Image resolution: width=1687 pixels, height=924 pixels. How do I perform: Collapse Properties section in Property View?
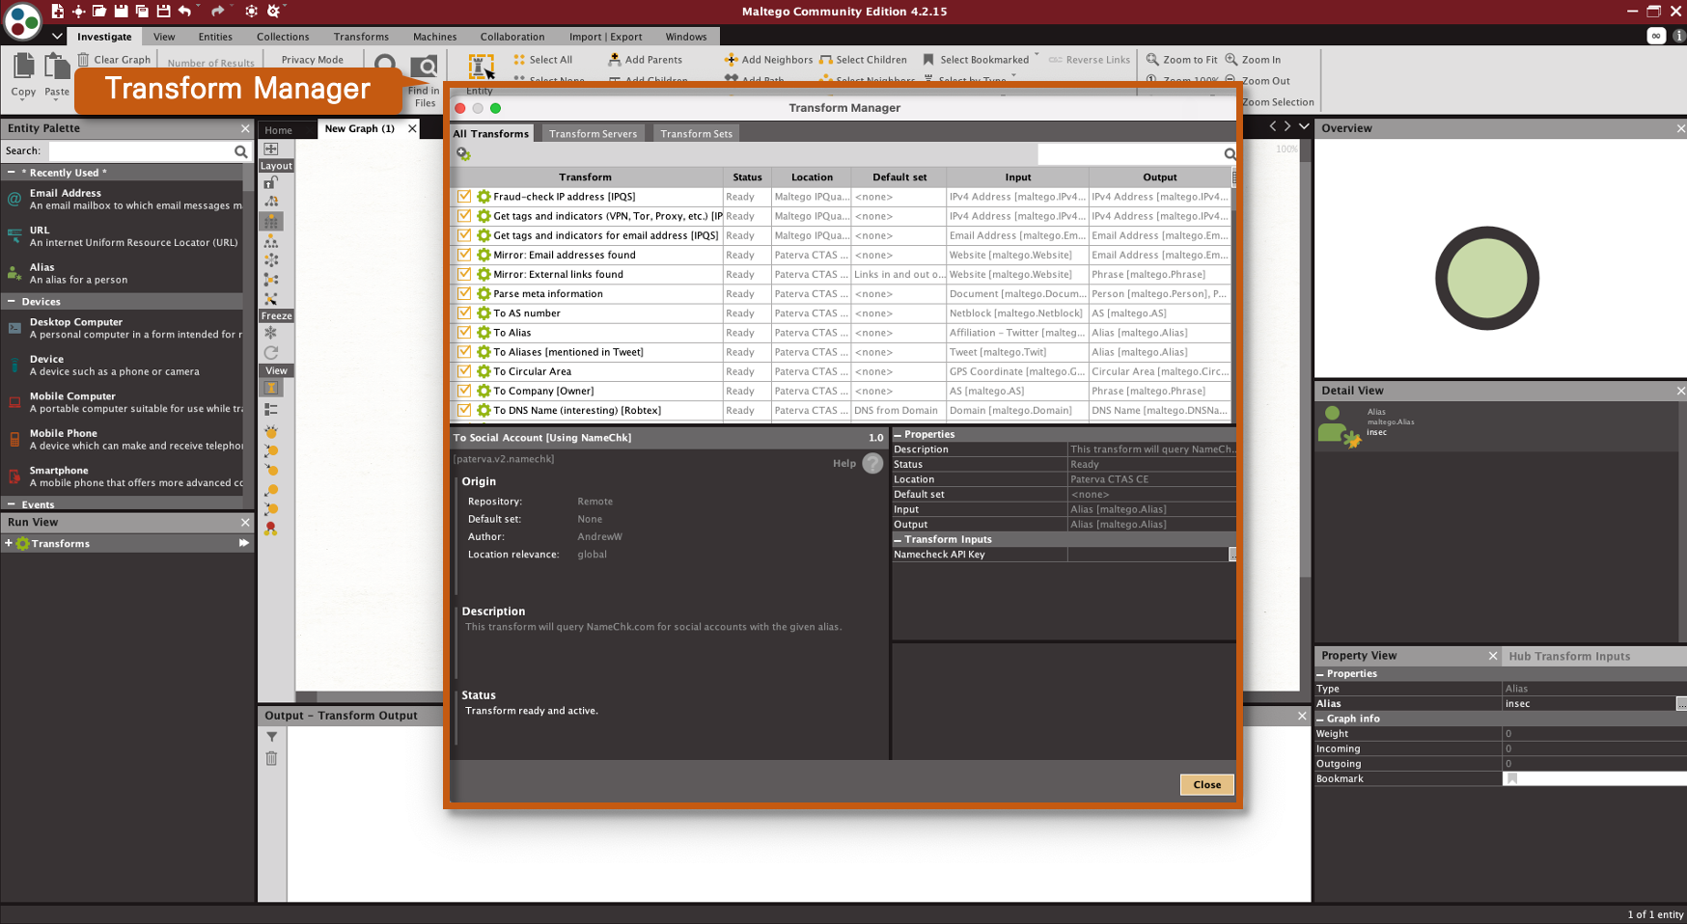[1320, 673]
